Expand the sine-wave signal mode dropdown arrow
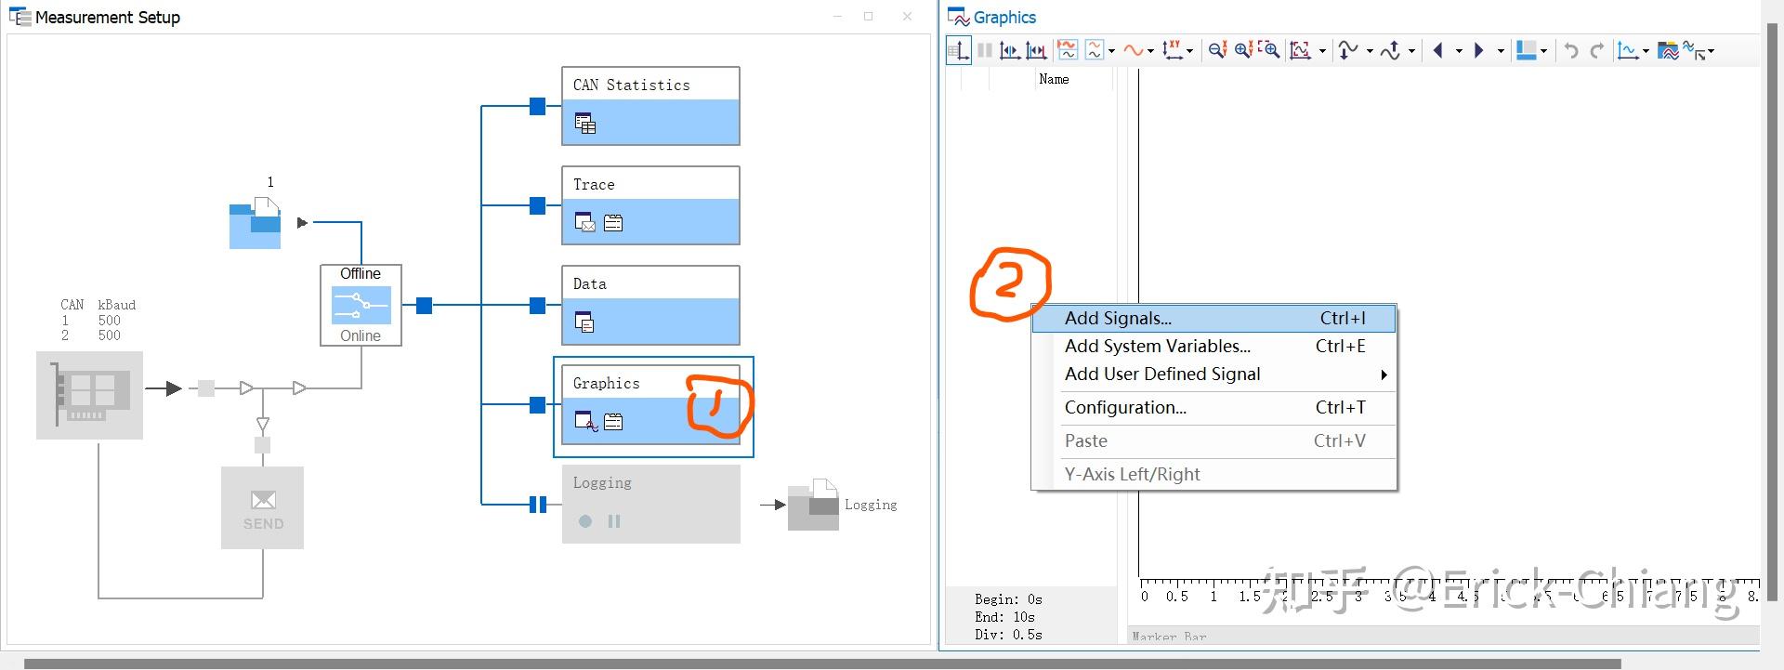 1150,51
